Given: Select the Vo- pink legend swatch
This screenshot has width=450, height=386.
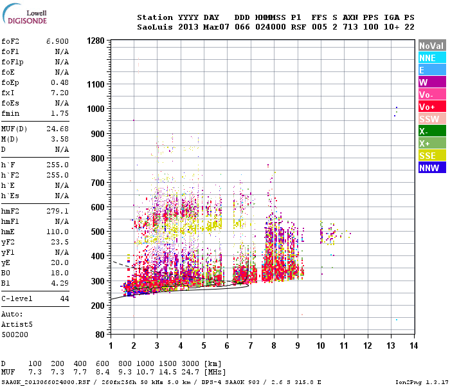Looking at the screenshot, I should 432,94.
